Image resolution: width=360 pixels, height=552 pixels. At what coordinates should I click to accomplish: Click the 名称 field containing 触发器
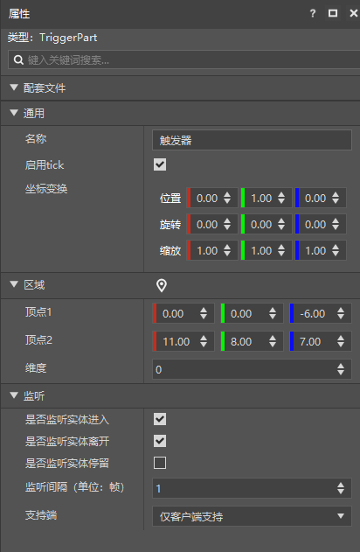(252, 140)
